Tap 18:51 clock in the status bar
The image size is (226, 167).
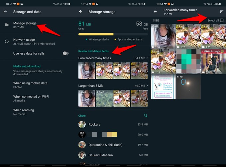[x=9, y=4]
